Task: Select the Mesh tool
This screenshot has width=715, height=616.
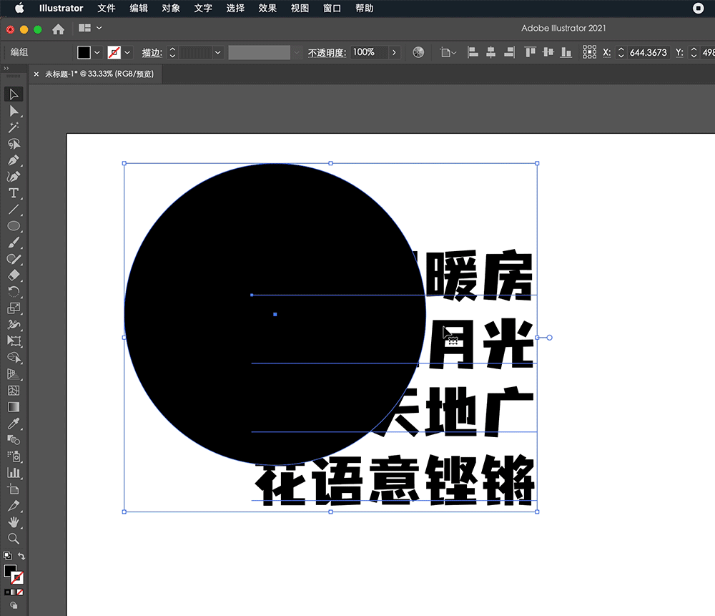Action: [x=14, y=391]
